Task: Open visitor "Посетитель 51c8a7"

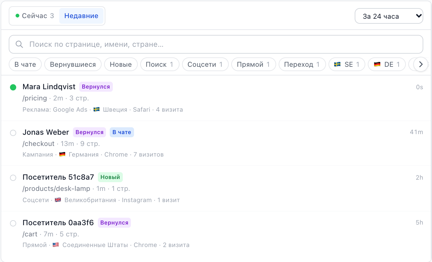Action: [x=58, y=177]
